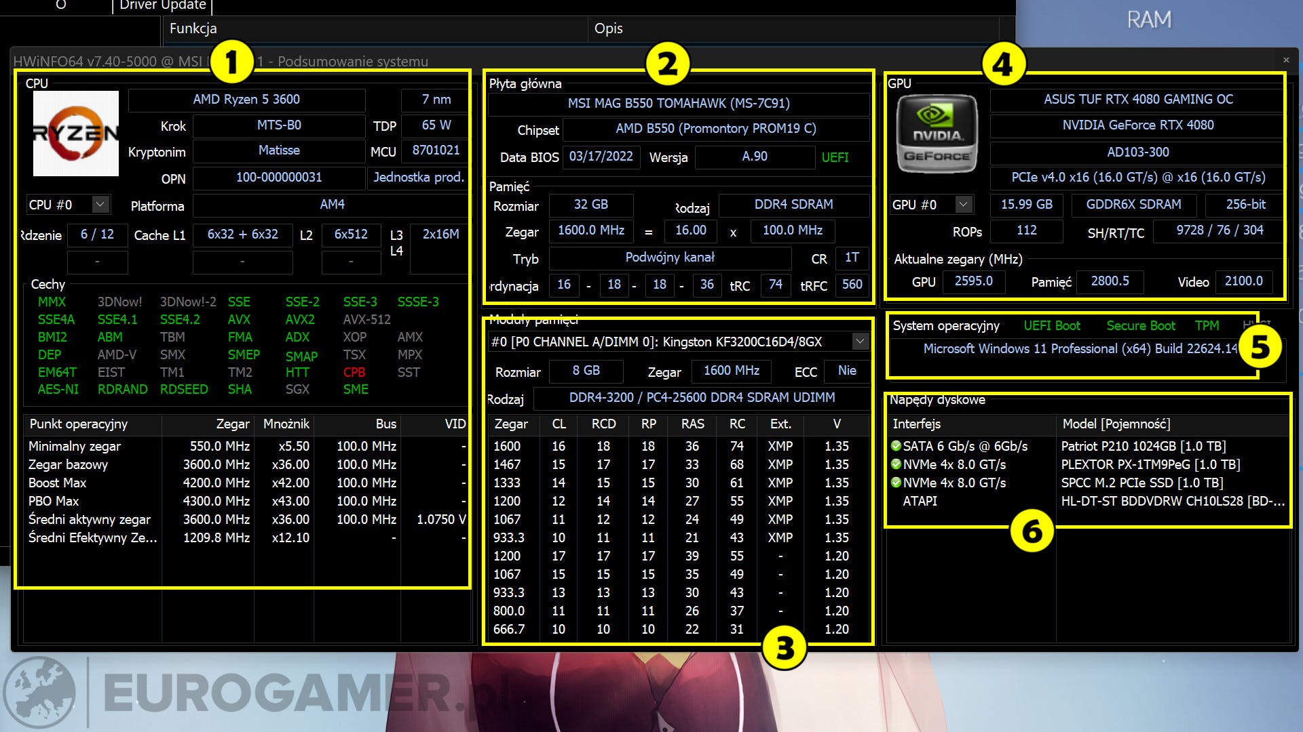This screenshot has height=732, width=1303.
Task: Click the AM4 platform field
Action: point(332,205)
